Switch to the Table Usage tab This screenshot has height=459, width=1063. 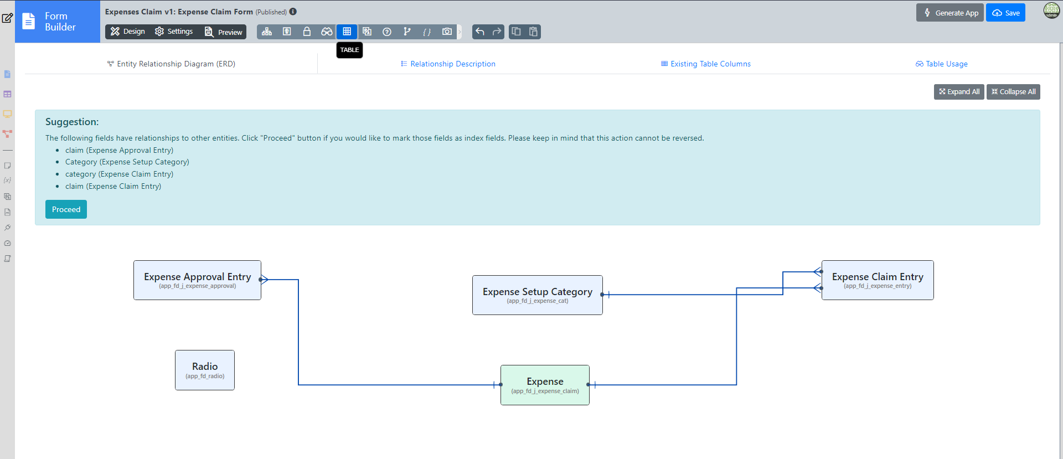pos(941,64)
